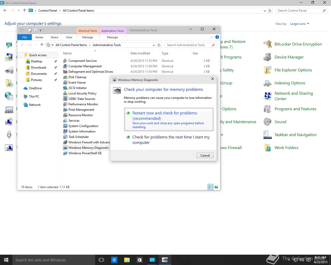Select the Windows PowerShell ISE icon
The width and height of the screenshot is (331, 265).
(x=65, y=153)
